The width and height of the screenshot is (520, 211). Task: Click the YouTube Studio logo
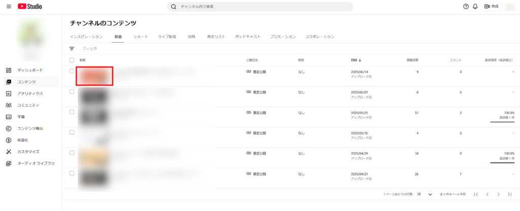pyautogui.click(x=30, y=7)
